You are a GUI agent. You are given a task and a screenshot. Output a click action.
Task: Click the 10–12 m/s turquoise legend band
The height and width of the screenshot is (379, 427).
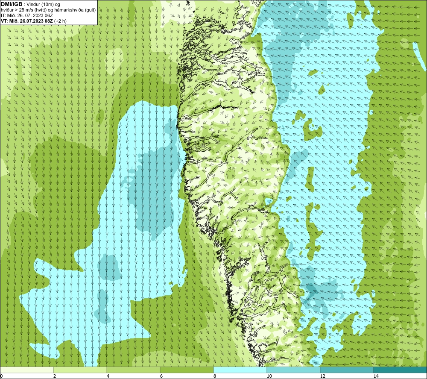(x=294, y=370)
